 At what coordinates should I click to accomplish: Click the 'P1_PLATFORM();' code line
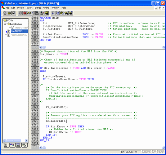point(57,107)
